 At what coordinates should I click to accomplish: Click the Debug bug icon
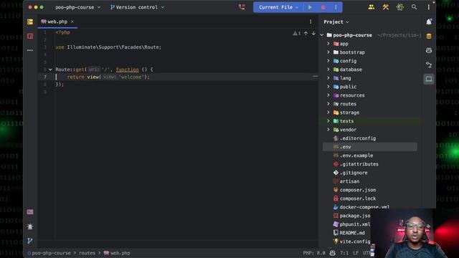323,7
